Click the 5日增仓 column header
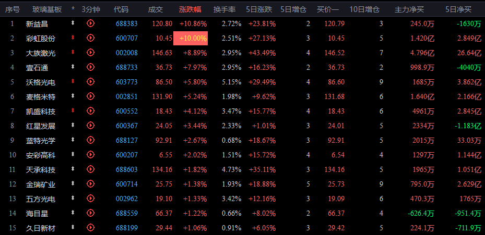Image resolution: width=485 pixels, height=235 pixels. [293, 9]
